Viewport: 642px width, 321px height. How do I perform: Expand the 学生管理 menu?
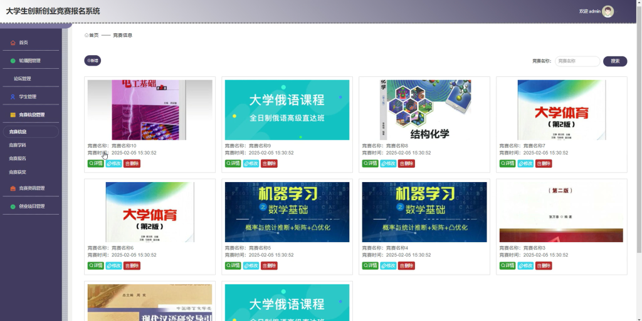pos(31,97)
